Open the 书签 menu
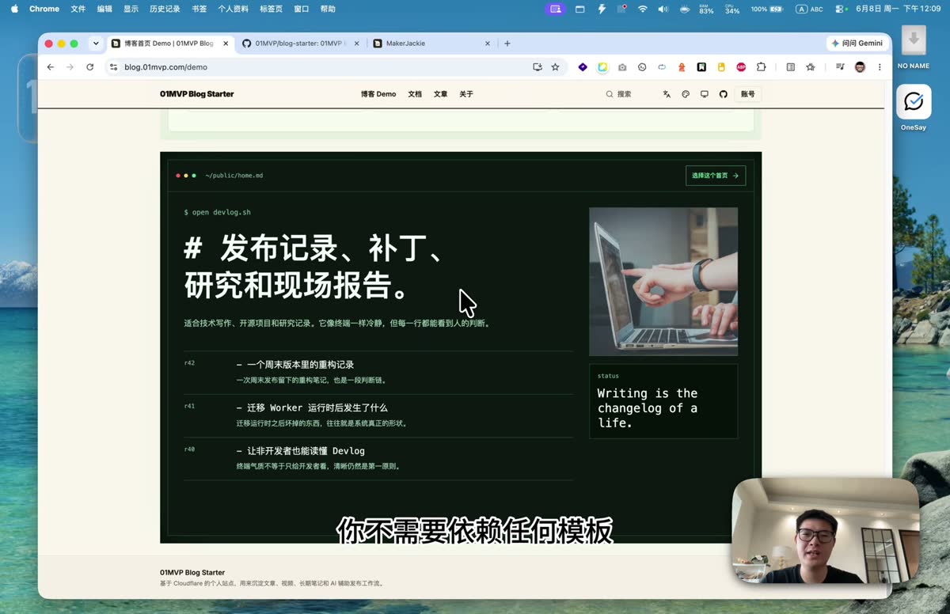 [199, 9]
